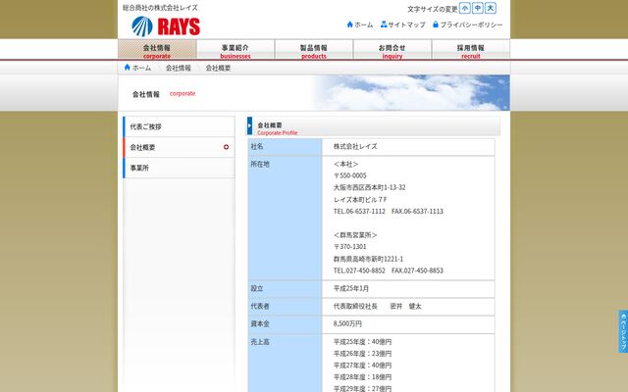This screenshot has width=628, height=392.
Task: Click the blue arrow icon by 会社概要 heading
Action: 249,126
